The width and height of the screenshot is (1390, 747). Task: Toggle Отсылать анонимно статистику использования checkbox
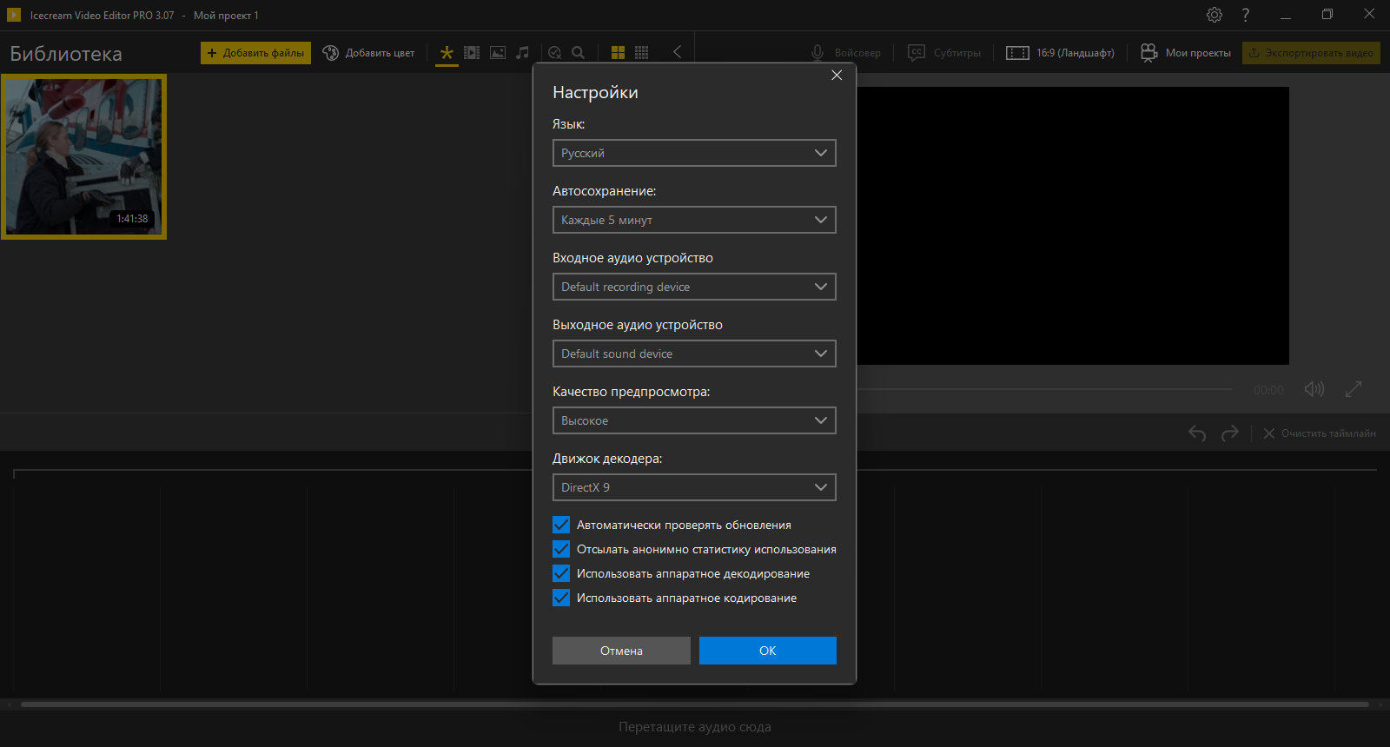click(561, 549)
